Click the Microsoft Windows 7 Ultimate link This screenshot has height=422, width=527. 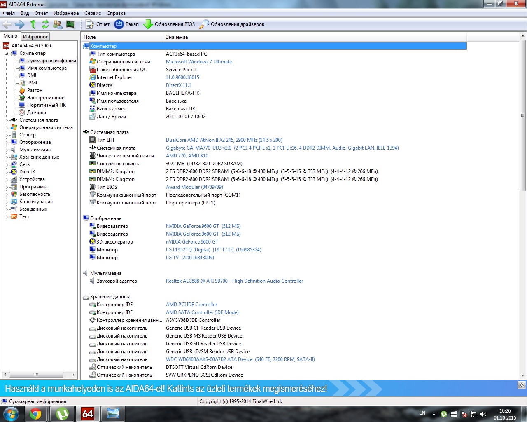(198, 62)
